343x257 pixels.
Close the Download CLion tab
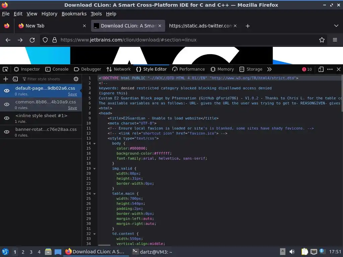[160, 26]
